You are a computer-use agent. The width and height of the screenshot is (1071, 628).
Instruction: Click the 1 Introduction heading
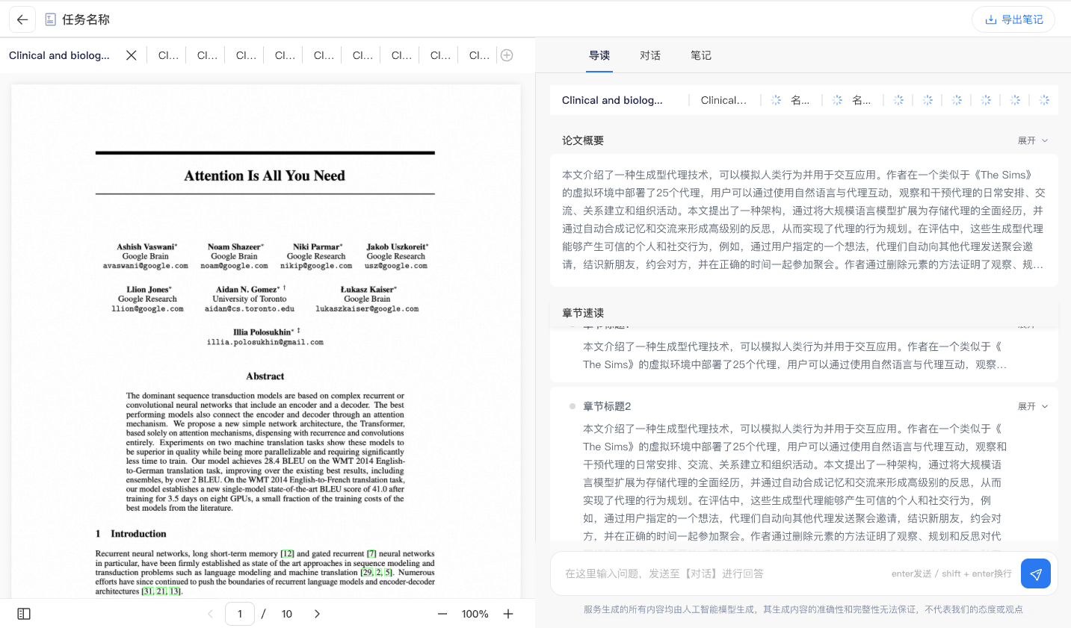coord(131,534)
